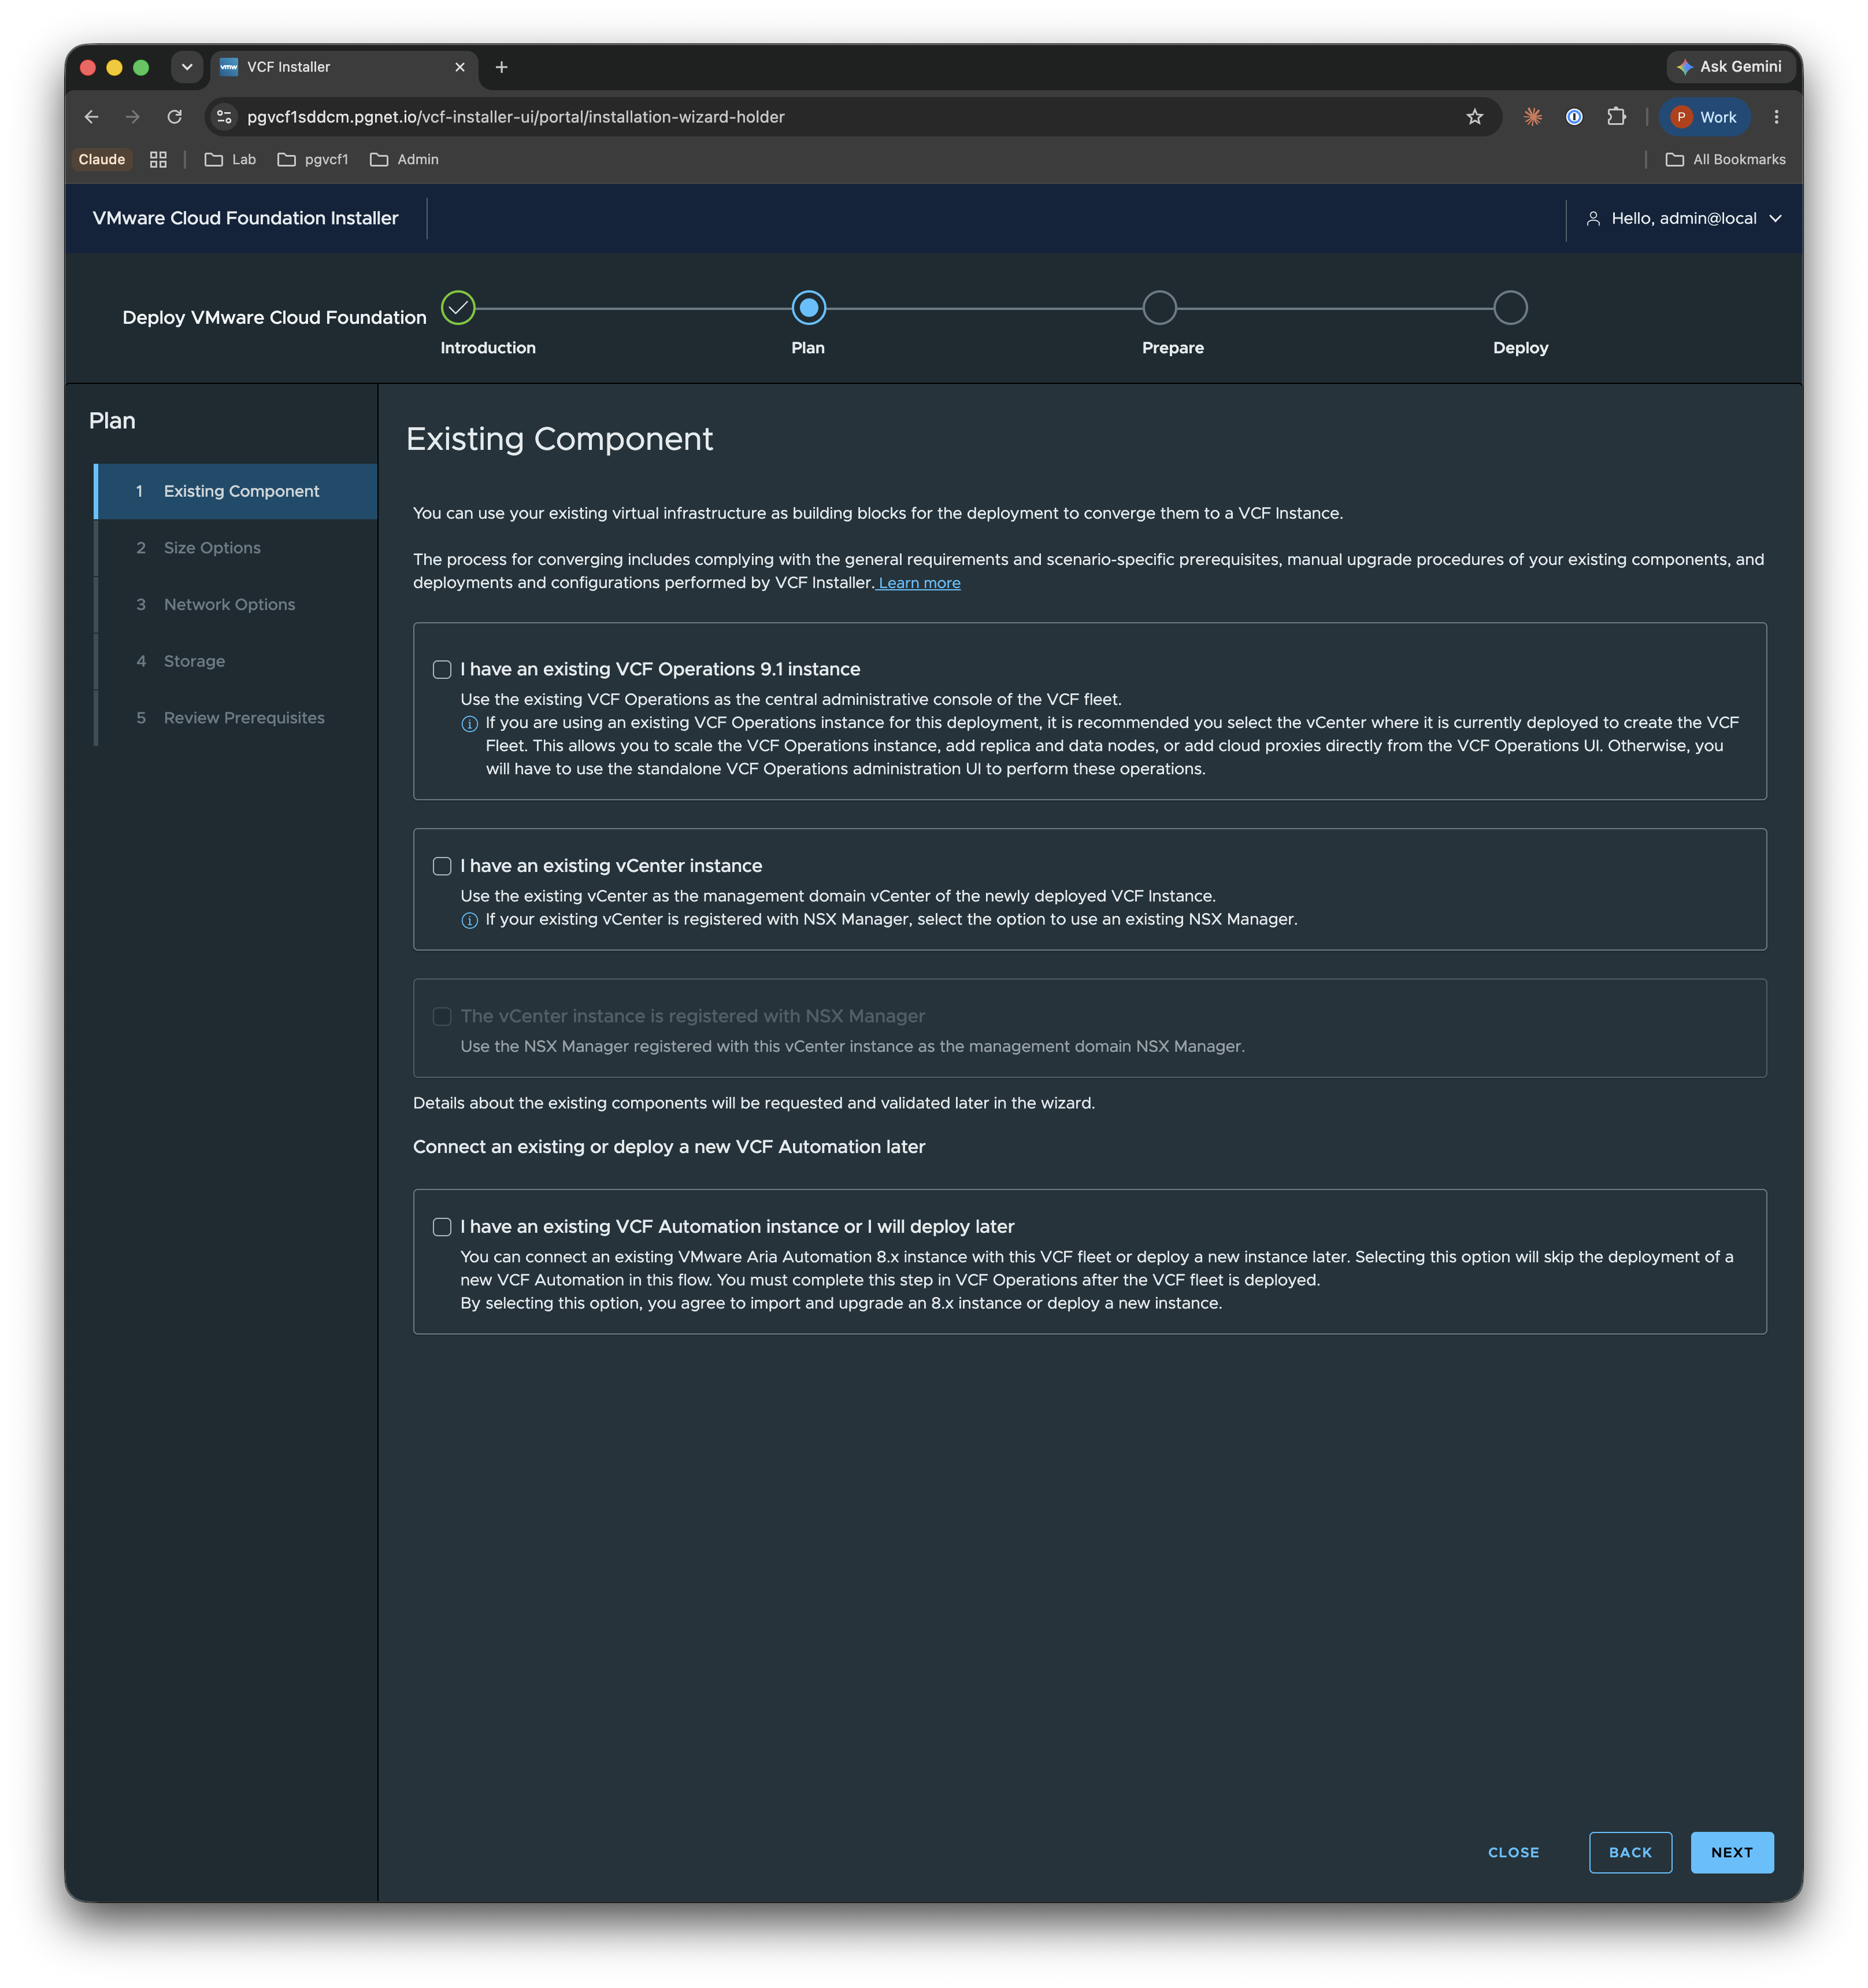Click the user icon beside Hello, admin@local
The height and width of the screenshot is (1988, 1868).
(x=1593, y=218)
